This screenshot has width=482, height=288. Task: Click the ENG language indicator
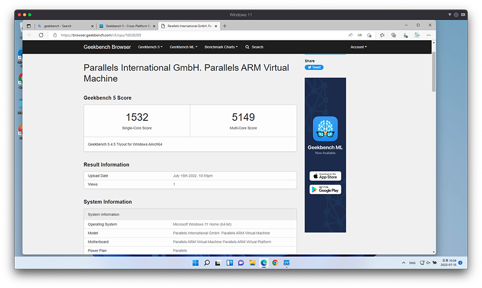[412, 263]
